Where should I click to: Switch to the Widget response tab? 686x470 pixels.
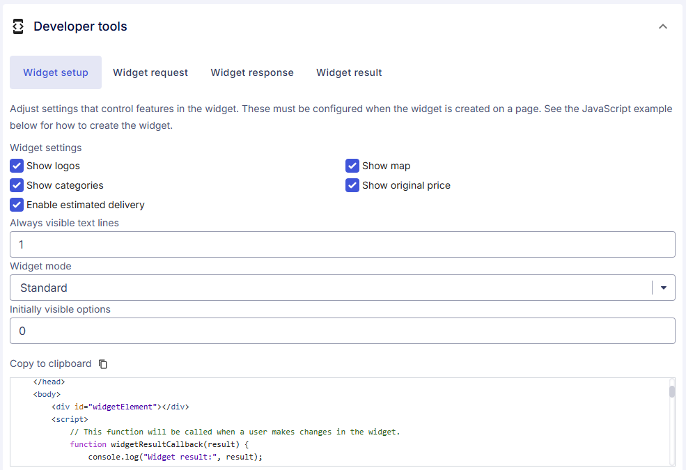[x=252, y=72]
